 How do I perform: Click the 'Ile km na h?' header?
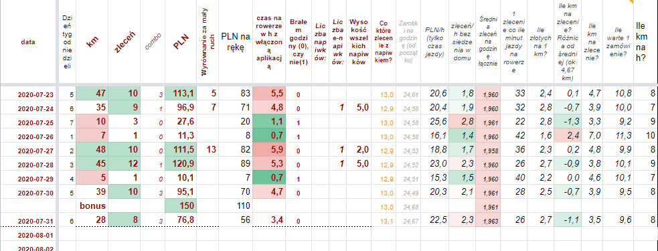[646, 42]
